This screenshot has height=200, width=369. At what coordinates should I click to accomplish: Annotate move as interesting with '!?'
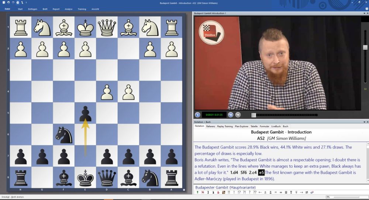click(239, 192)
